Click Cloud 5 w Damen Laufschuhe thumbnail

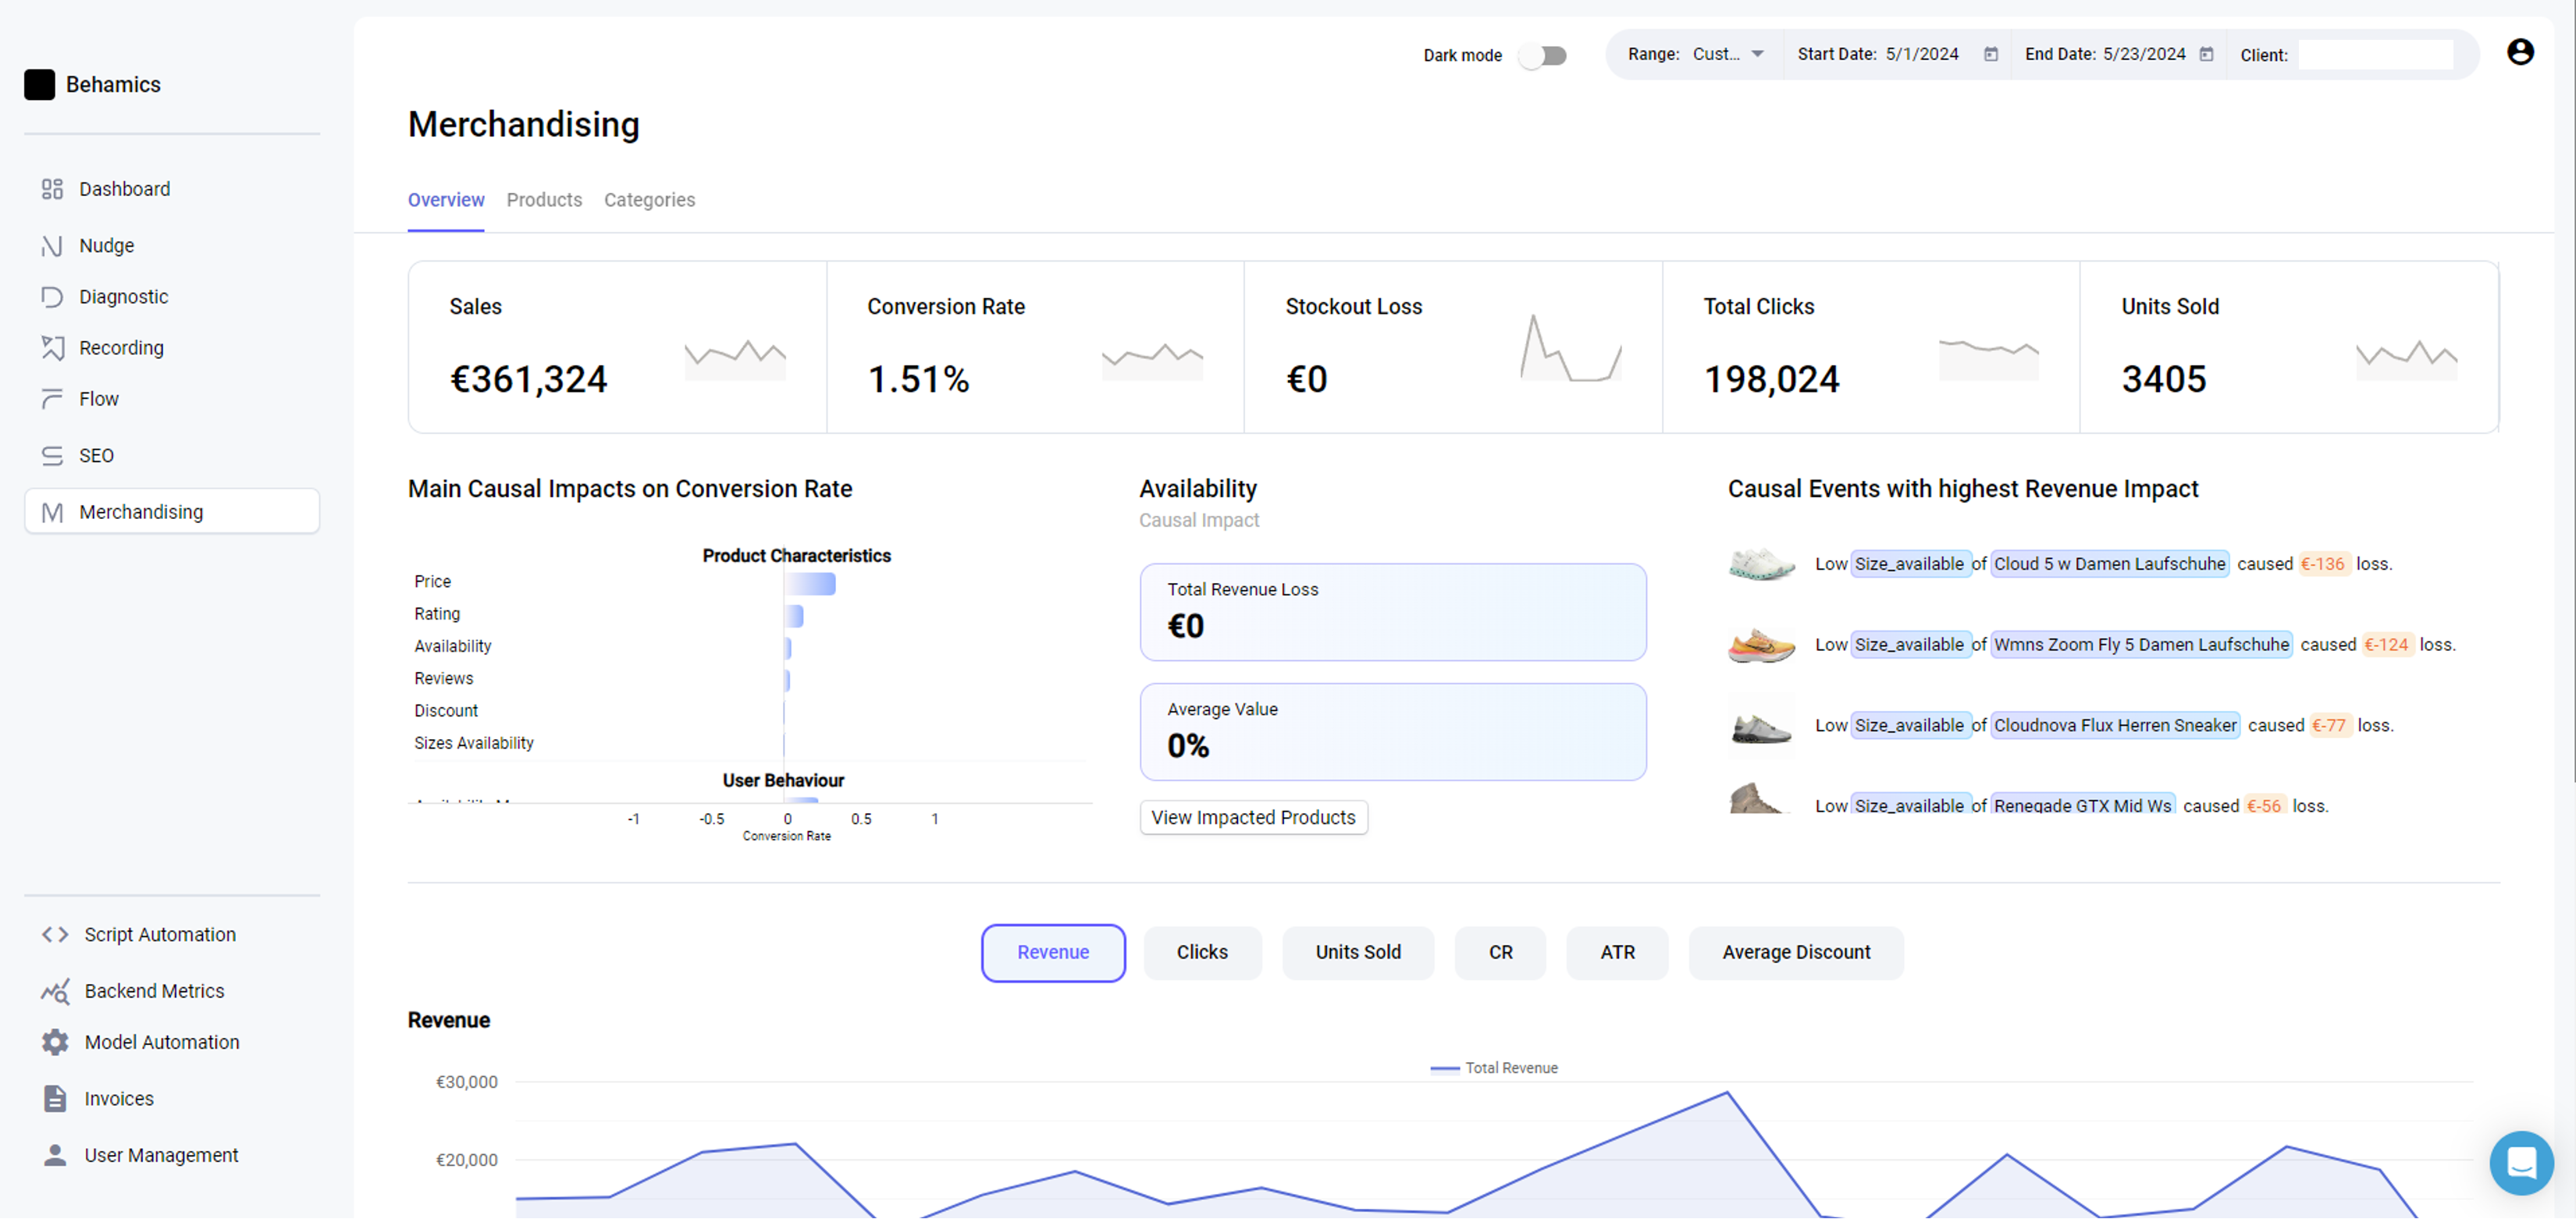coord(1761,564)
